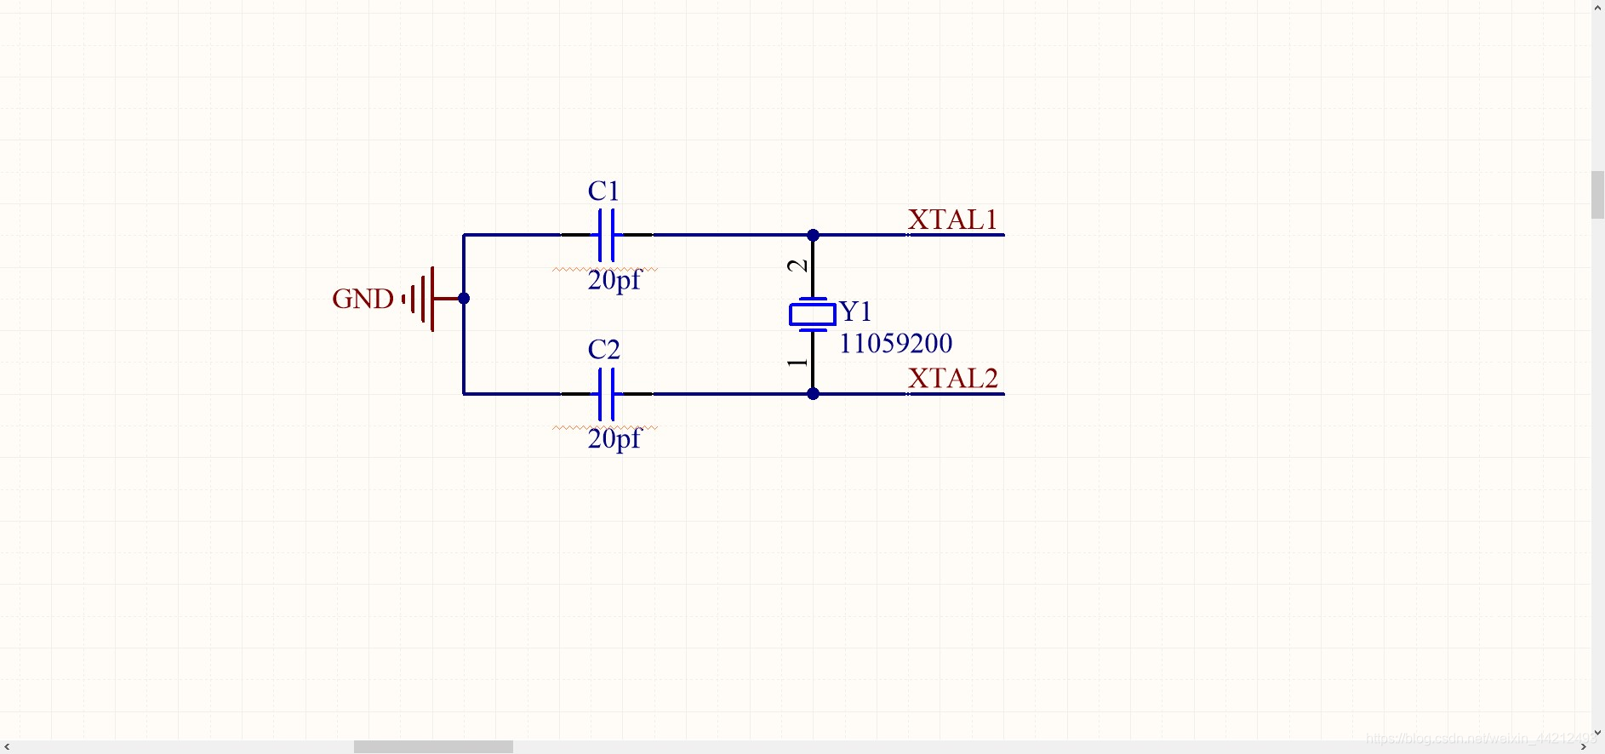This screenshot has height=754, width=1605.
Task: Click the 20pf value under C1
Action: (614, 280)
